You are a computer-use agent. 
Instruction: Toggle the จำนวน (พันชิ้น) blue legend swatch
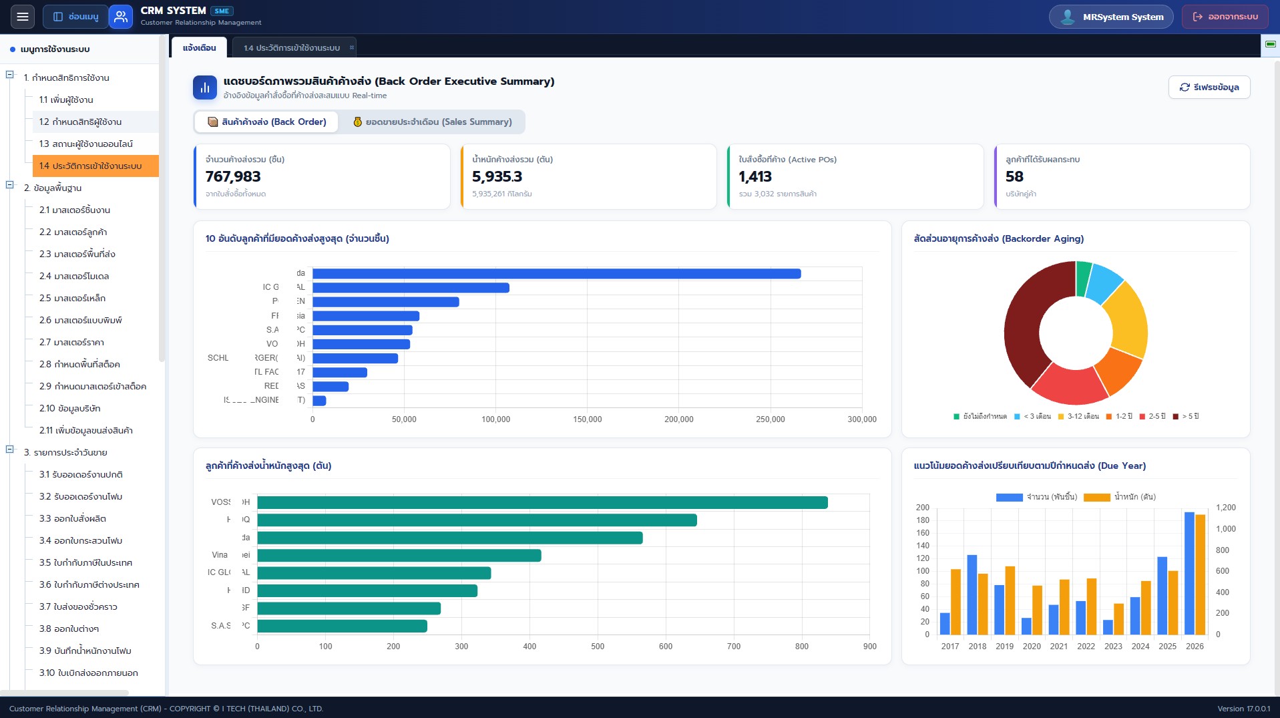pyautogui.click(x=1009, y=498)
